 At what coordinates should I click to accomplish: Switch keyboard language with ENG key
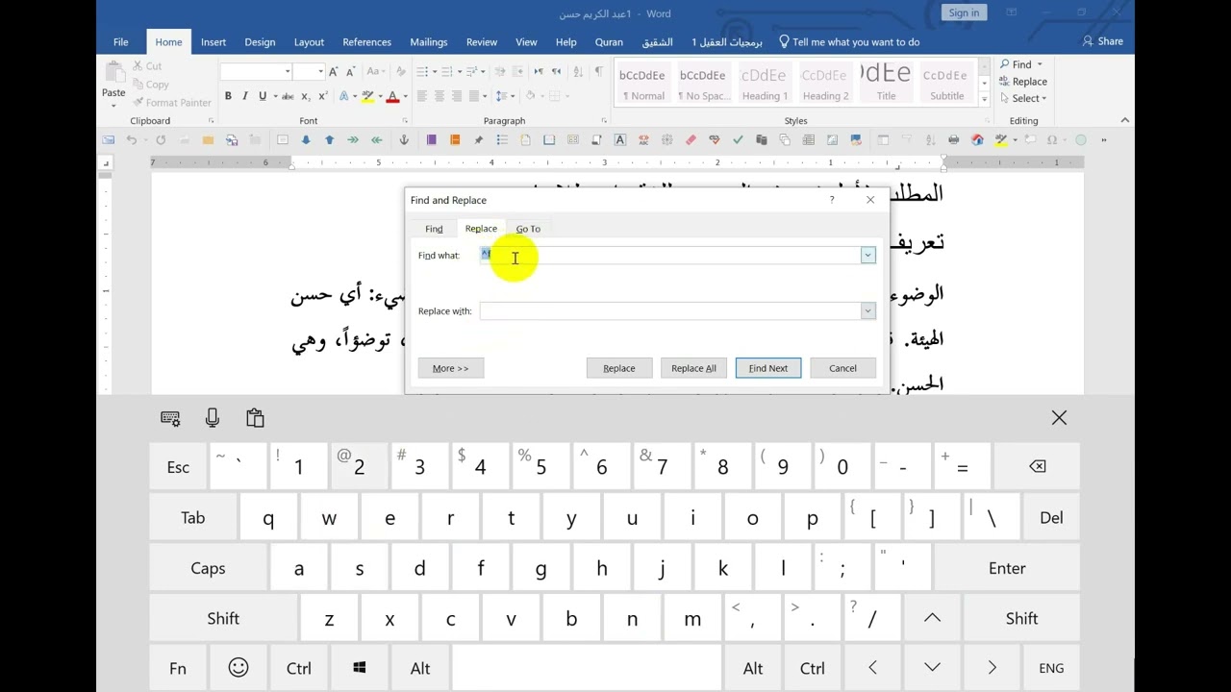(1051, 668)
